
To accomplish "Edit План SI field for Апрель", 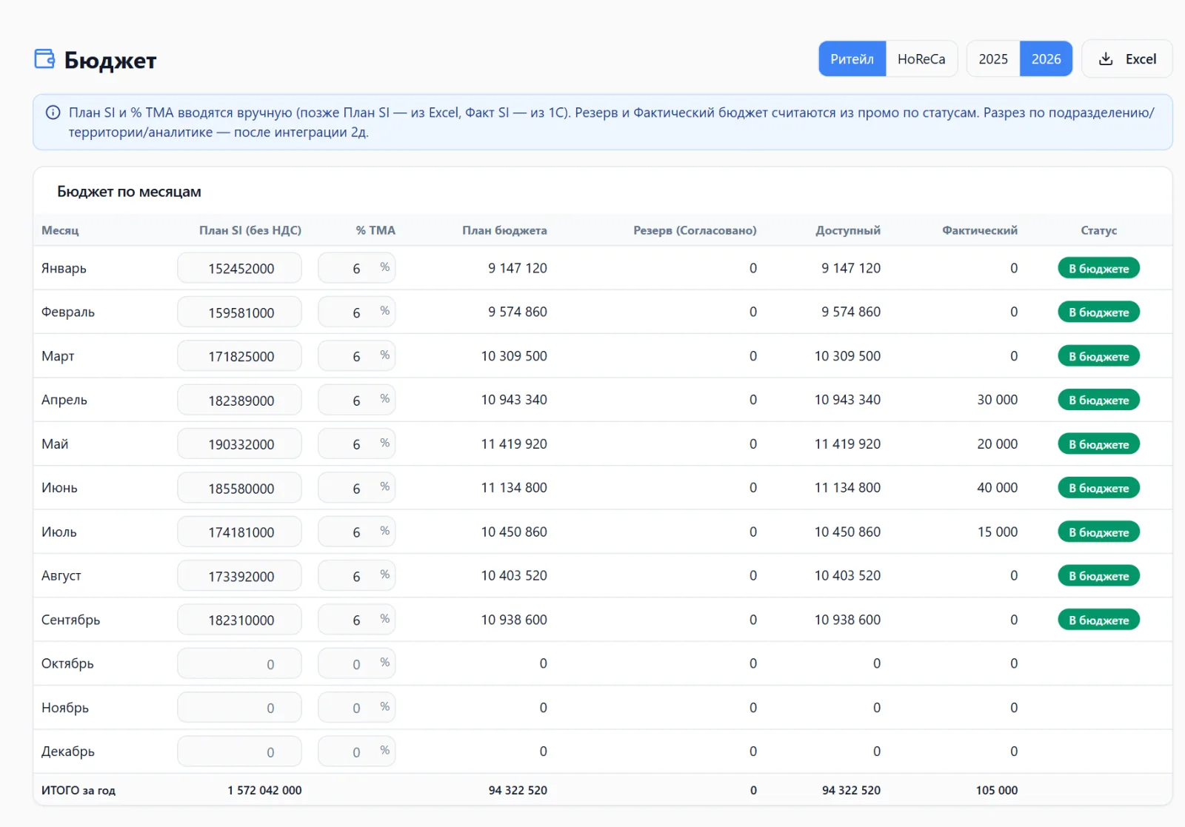I will (239, 400).
